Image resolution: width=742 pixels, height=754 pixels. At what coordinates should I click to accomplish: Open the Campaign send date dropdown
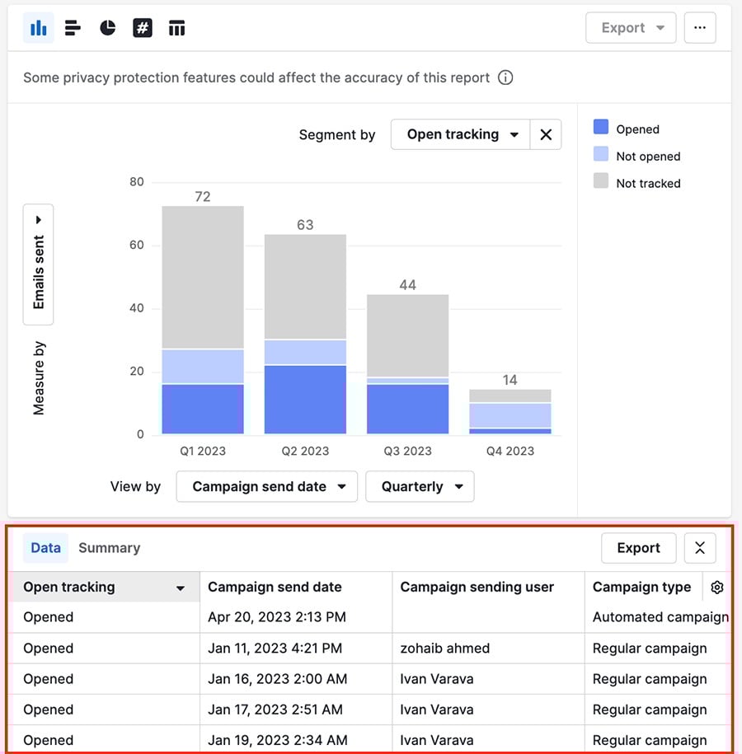[266, 486]
